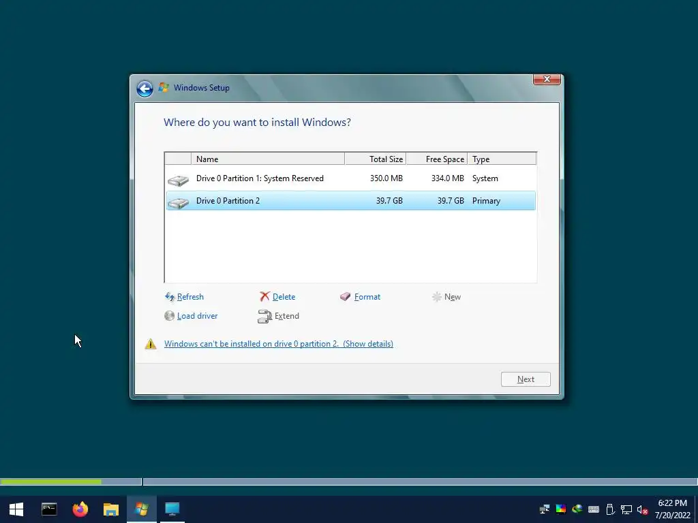Click the Extend partition link
Viewport: 698px width, 523px height.
coord(287,316)
